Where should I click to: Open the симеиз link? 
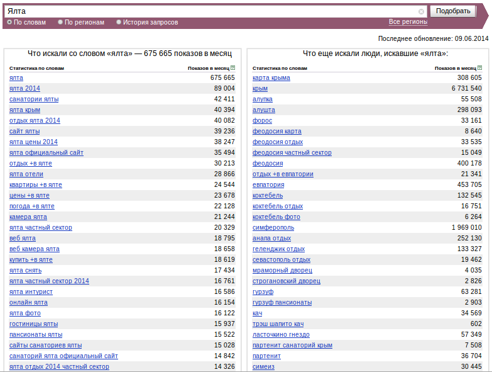tap(263, 366)
